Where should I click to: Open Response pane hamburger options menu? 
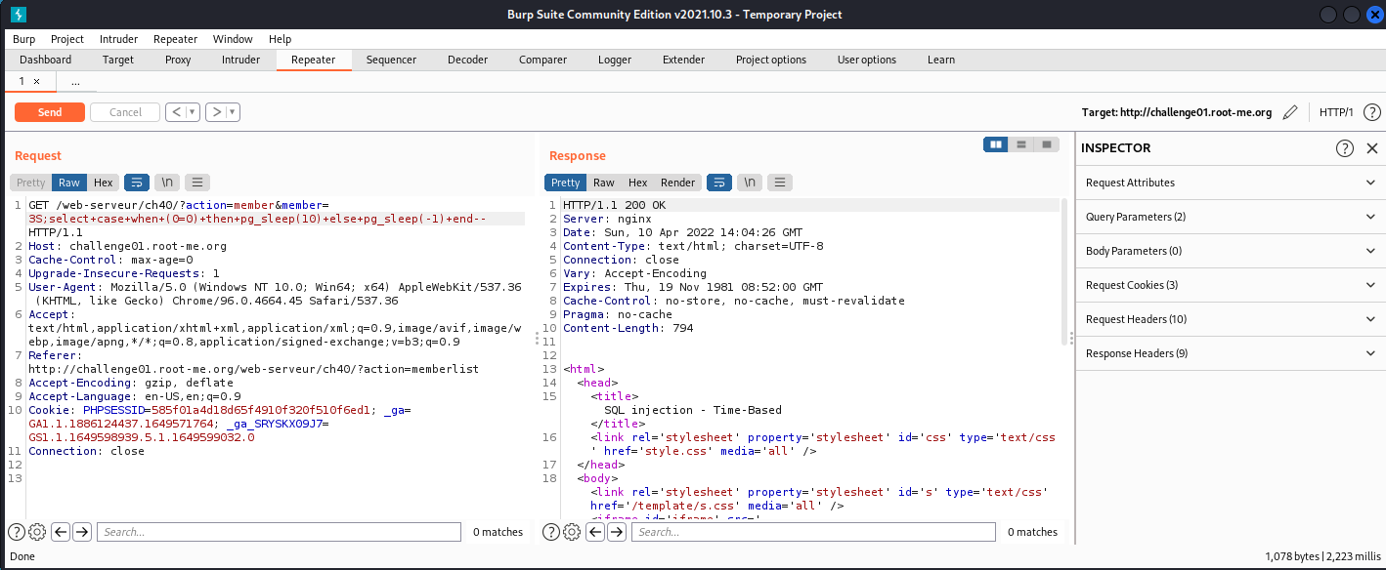point(780,183)
